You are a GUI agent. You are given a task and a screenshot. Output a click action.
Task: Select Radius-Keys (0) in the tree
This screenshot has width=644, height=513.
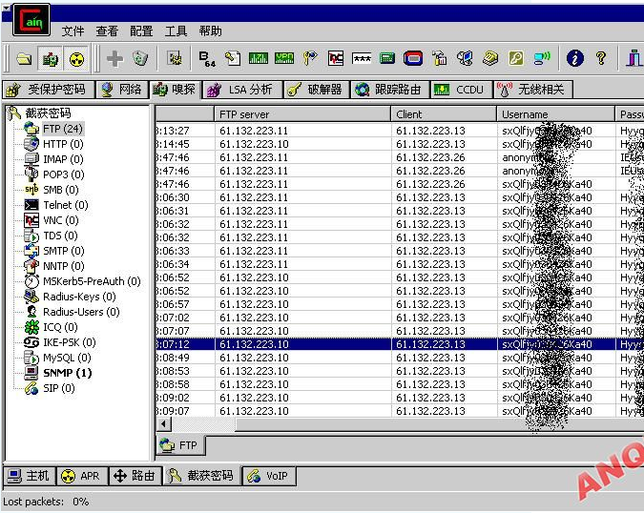pos(79,297)
